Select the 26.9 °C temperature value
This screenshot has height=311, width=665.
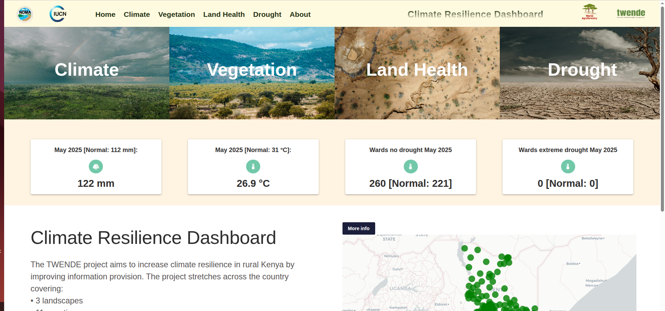pyautogui.click(x=253, y=183)
